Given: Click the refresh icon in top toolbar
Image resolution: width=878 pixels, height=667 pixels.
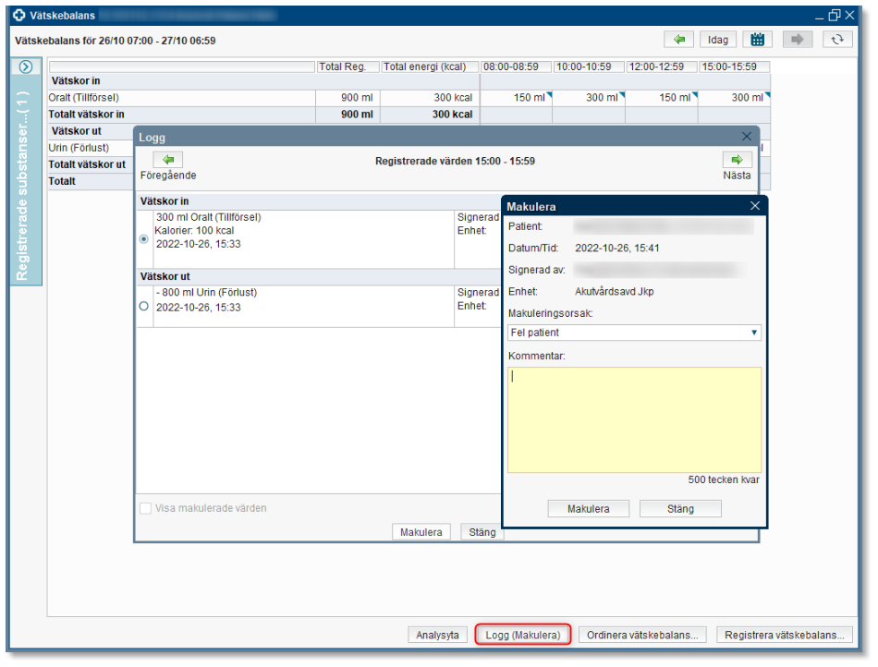Looking at the screenshot, I should [837, 40].
